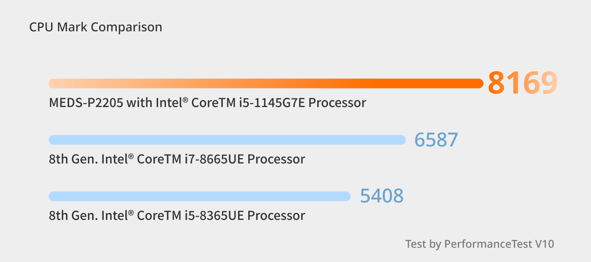Click the CPU Mark Comparison title
The width and height of the screenshot is (591, 262).
pyautogui.click(x=96, y=27)
